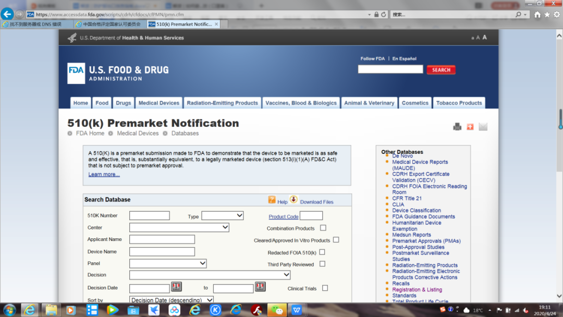Check Clinical Trials checkbox
The height and width of the screenshot is (317, 563).
(325, 288)
